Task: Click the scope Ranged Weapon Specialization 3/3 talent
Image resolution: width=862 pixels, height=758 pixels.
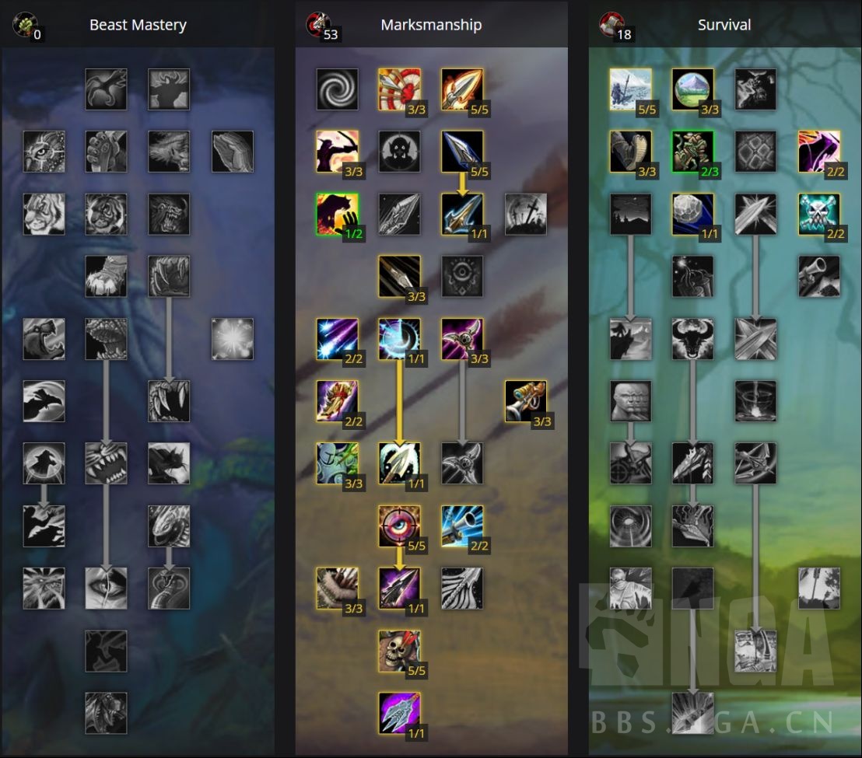Action: click(x=526, y=401)
